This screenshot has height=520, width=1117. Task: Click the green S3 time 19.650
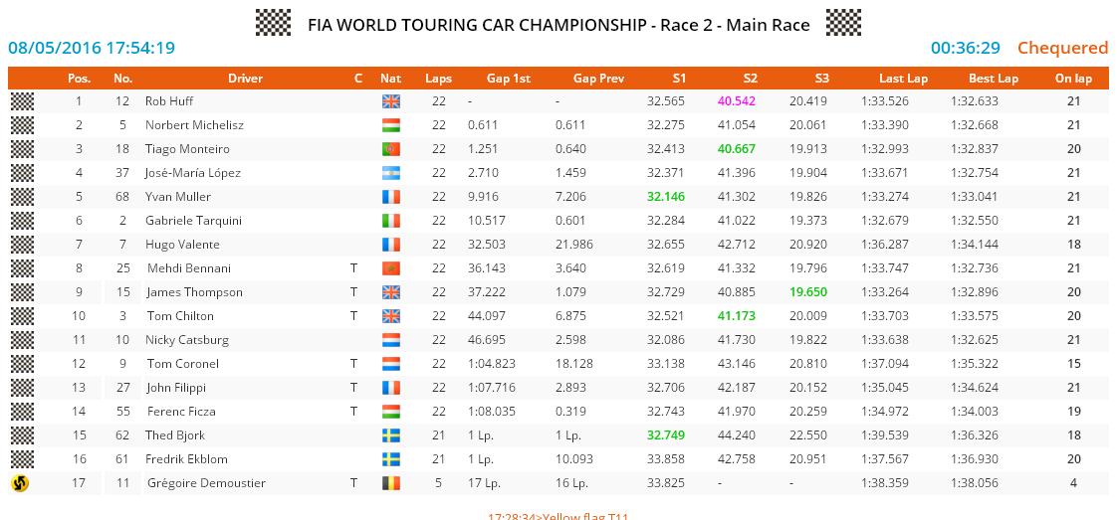[x=807, y=291]
